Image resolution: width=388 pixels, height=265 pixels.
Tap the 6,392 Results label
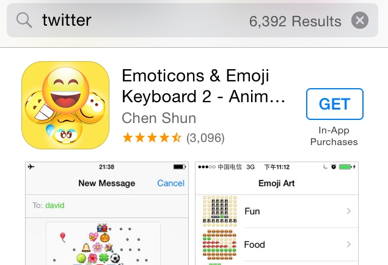coord(295,21)
